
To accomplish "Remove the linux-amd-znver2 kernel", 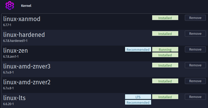I will tap(195, 81).
